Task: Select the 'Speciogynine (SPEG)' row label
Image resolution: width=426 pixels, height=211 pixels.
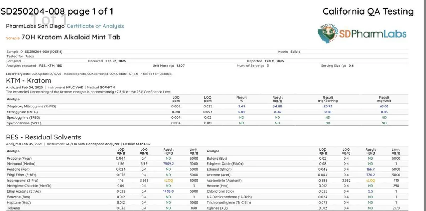Action: pyautogui.click(x=23, y=117)
